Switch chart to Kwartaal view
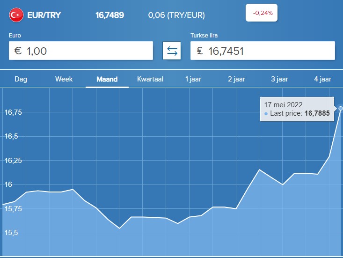 (150, 79)
